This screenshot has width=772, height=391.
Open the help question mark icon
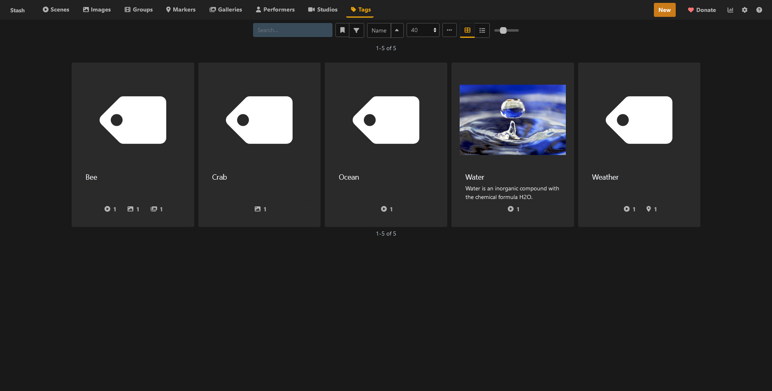click(x=759, y=10)
